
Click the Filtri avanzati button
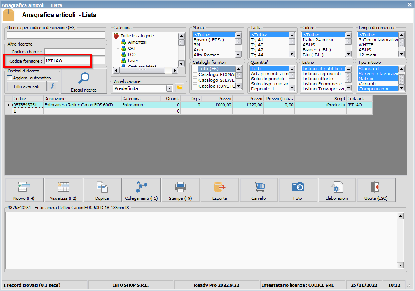(x=26, y=86)
